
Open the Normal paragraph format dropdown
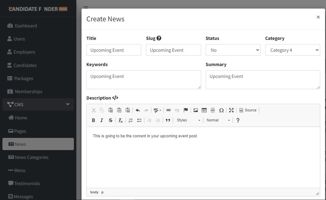(218, 120)
